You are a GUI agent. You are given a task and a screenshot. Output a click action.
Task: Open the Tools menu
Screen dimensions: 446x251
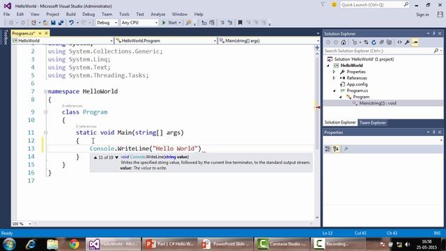(124, 14)
